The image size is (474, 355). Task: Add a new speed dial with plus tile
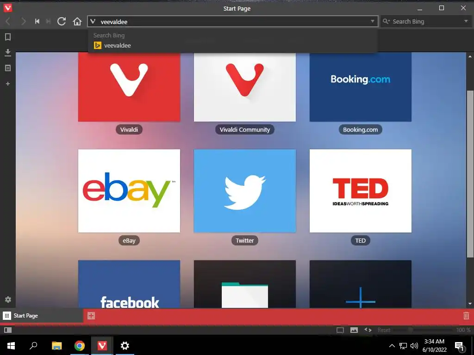(360, 284)
